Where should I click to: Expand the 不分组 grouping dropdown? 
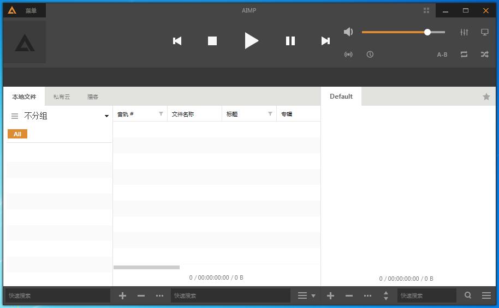[106, 116]
